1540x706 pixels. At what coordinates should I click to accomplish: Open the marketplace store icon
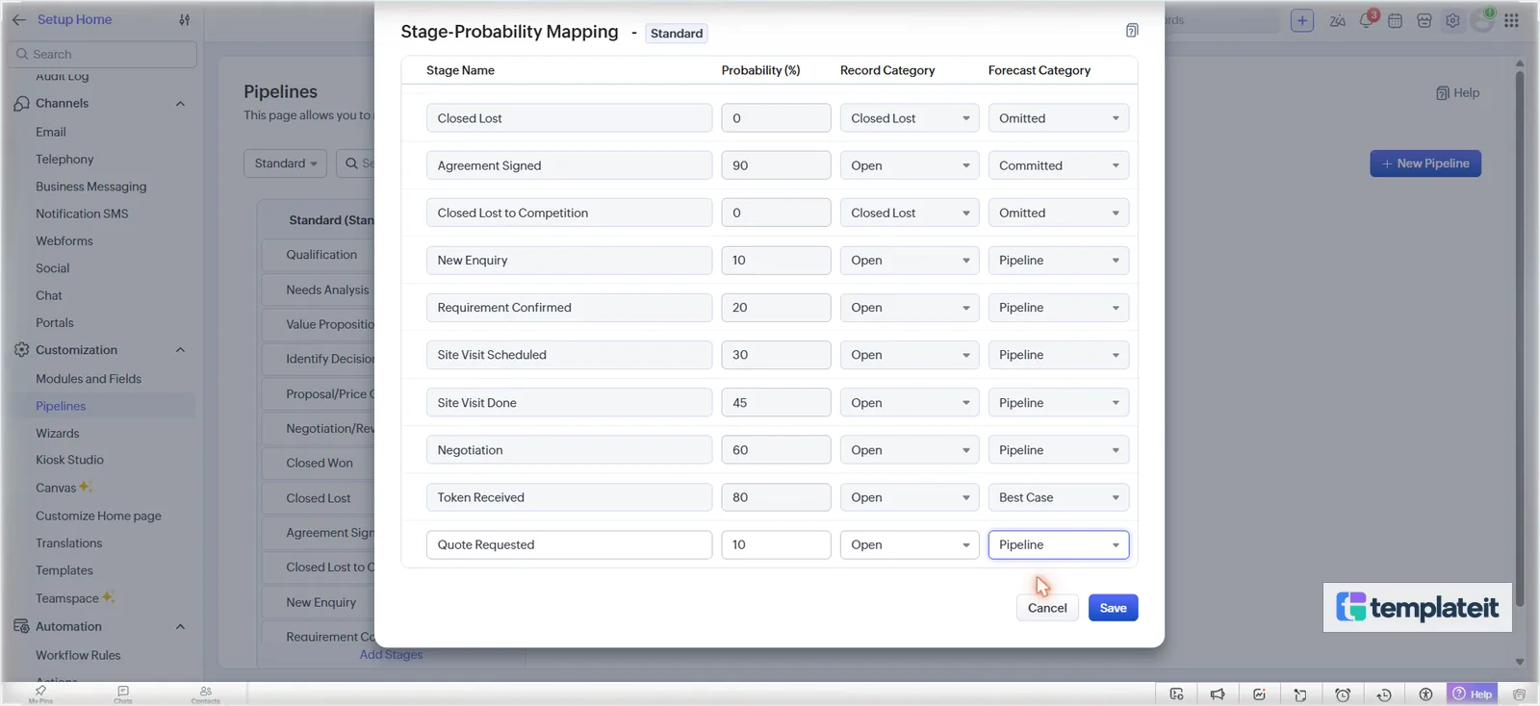click(1424, 20)
